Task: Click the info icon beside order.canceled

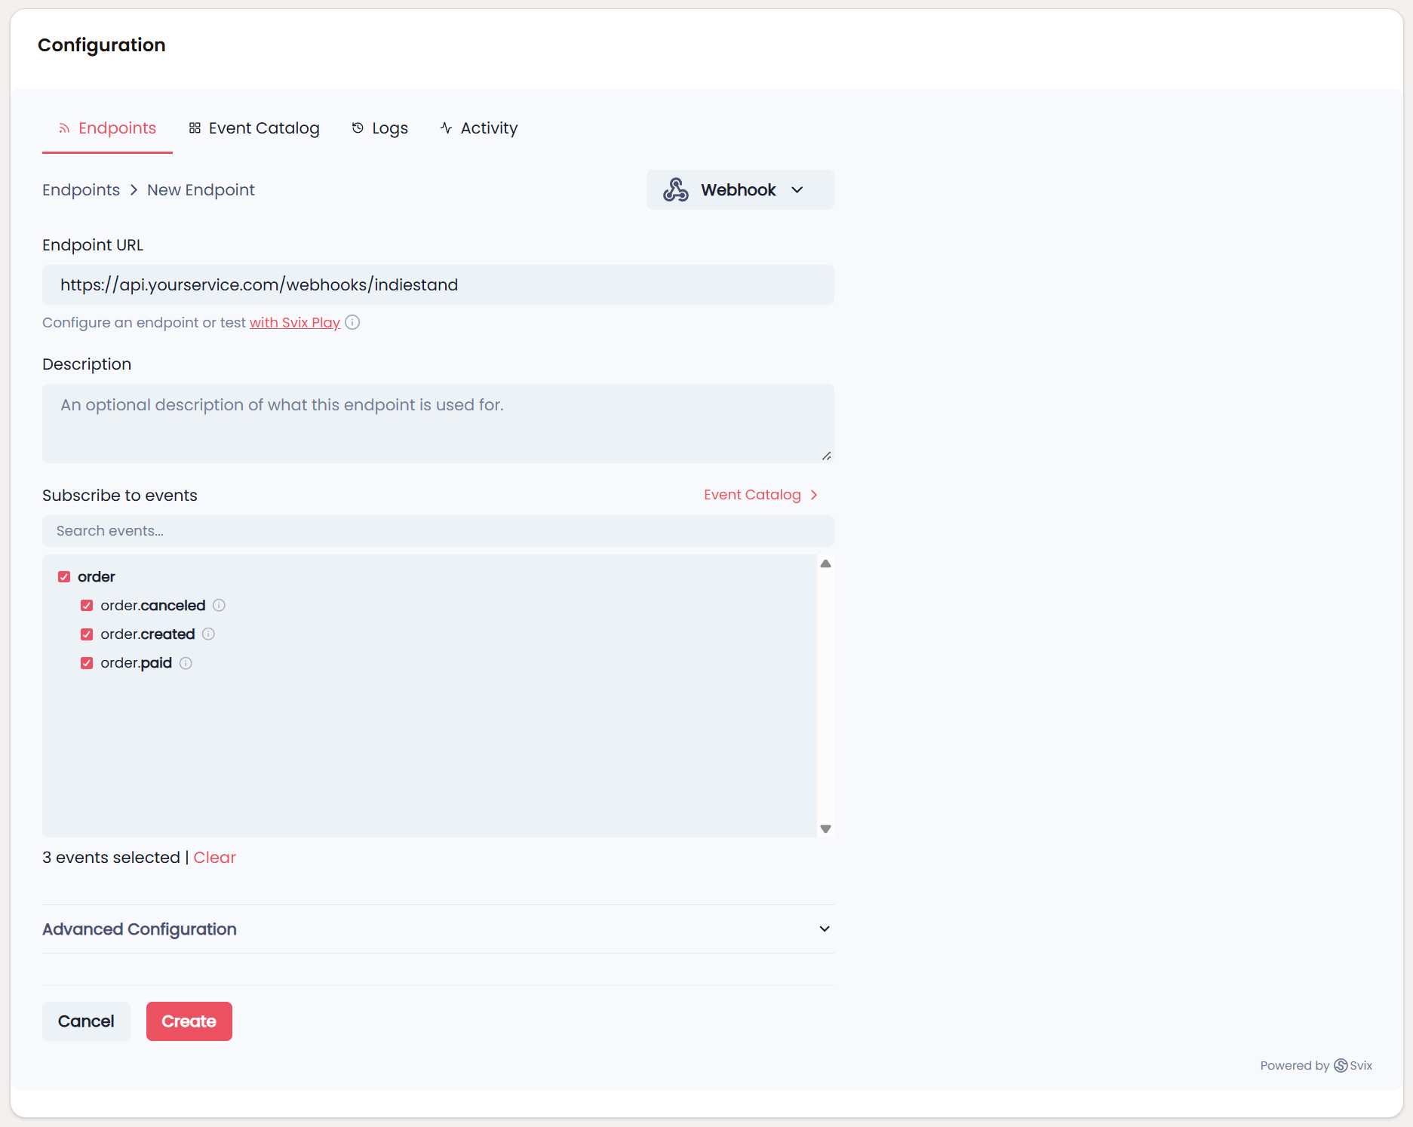Action: [219, 605]
